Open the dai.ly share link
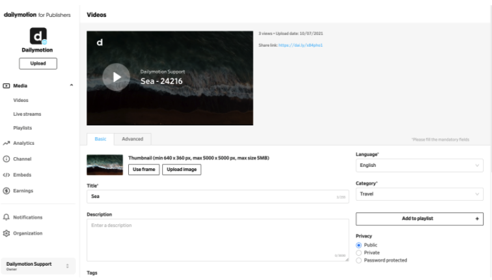This screenshot has height=280, width=492. tap(301, 45)
